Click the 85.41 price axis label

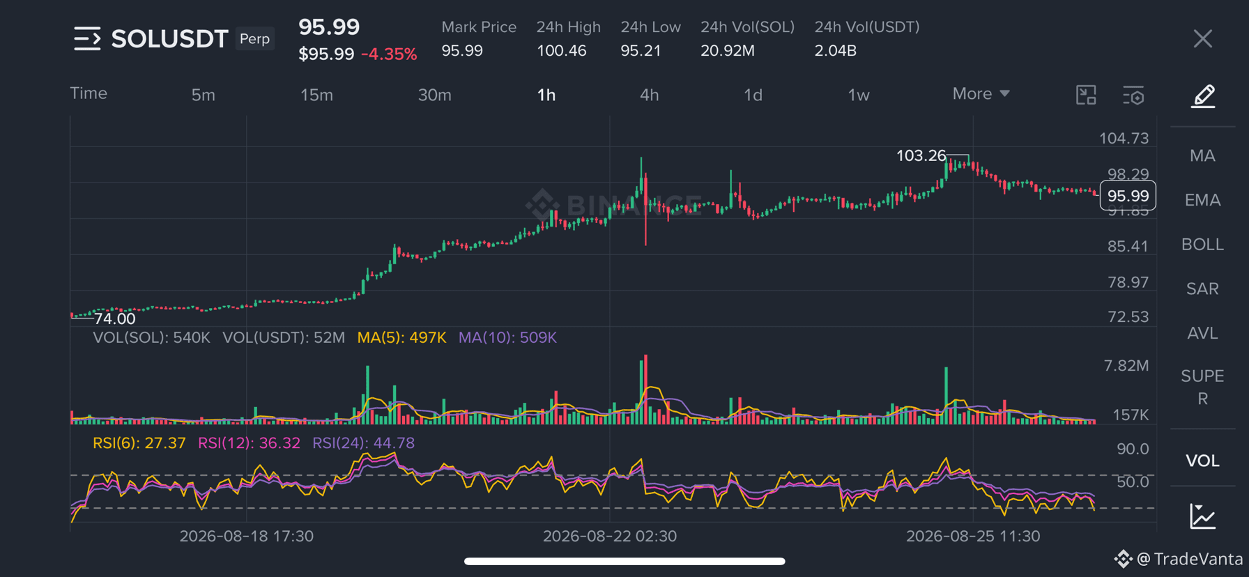click(1128, 246)
